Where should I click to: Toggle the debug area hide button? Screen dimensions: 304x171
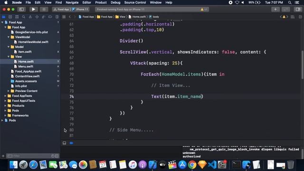click(65, 143)
